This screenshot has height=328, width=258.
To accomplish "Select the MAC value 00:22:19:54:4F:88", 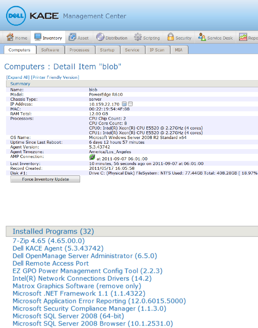I will coord(109,109).
